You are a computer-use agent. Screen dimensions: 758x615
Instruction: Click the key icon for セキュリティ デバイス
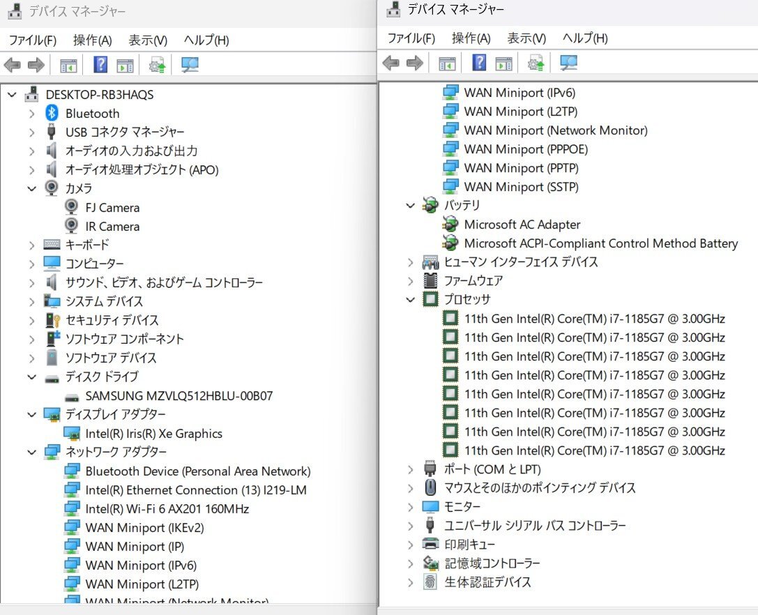click(x=52, y=320)
